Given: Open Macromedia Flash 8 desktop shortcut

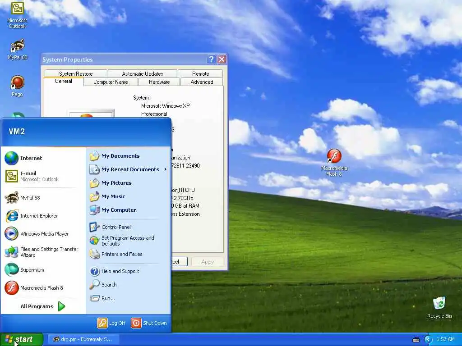Looking at the screenshot, I should pos(334,163).
